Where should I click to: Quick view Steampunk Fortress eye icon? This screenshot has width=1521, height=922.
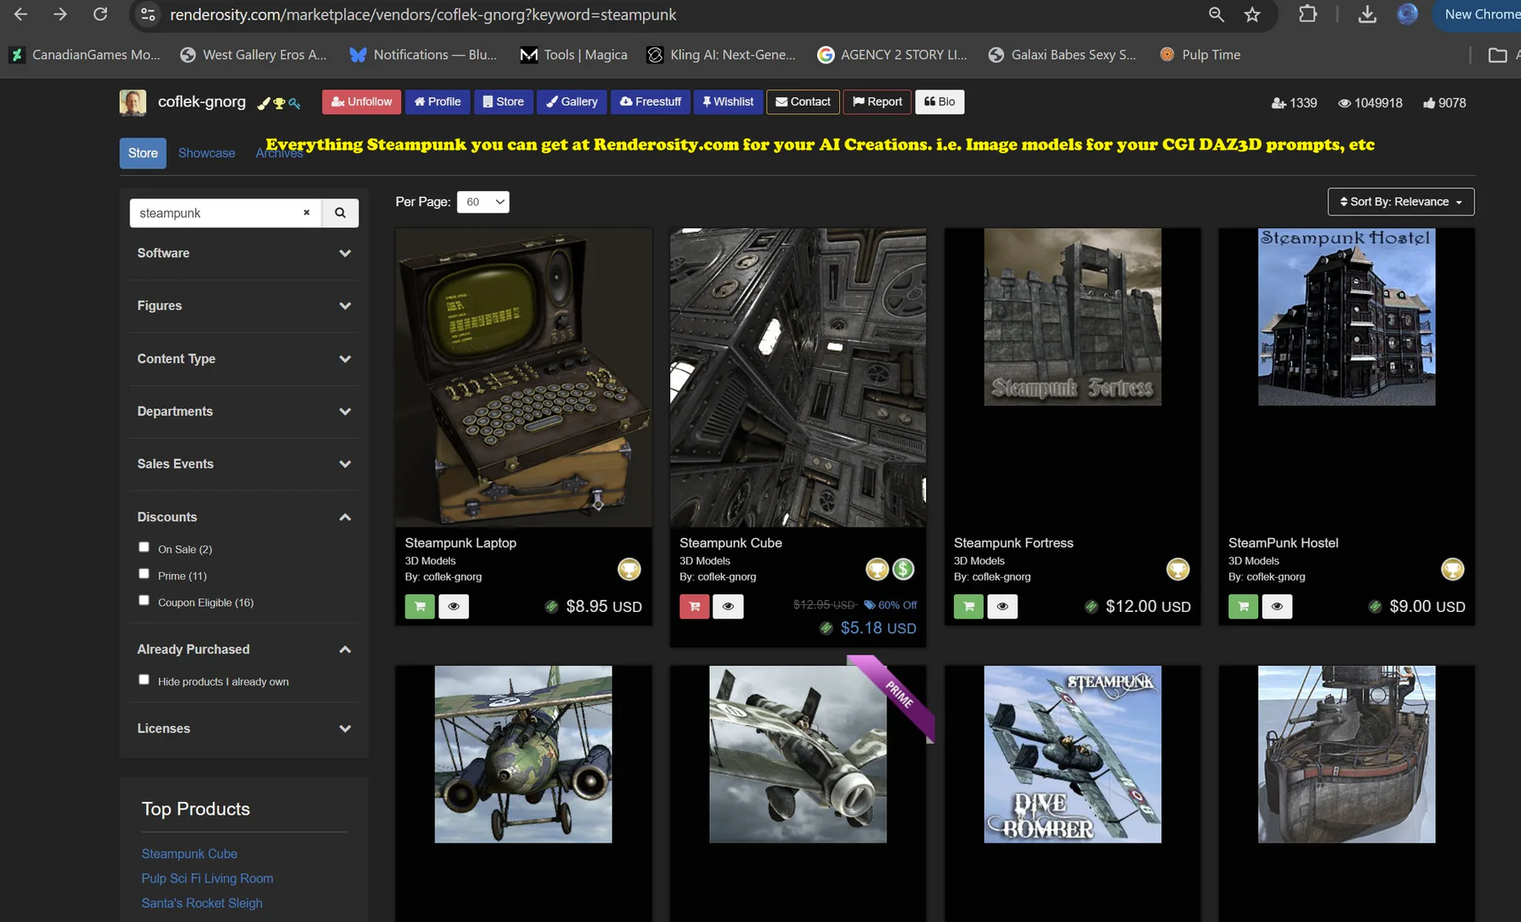[x=1003, y=606]
